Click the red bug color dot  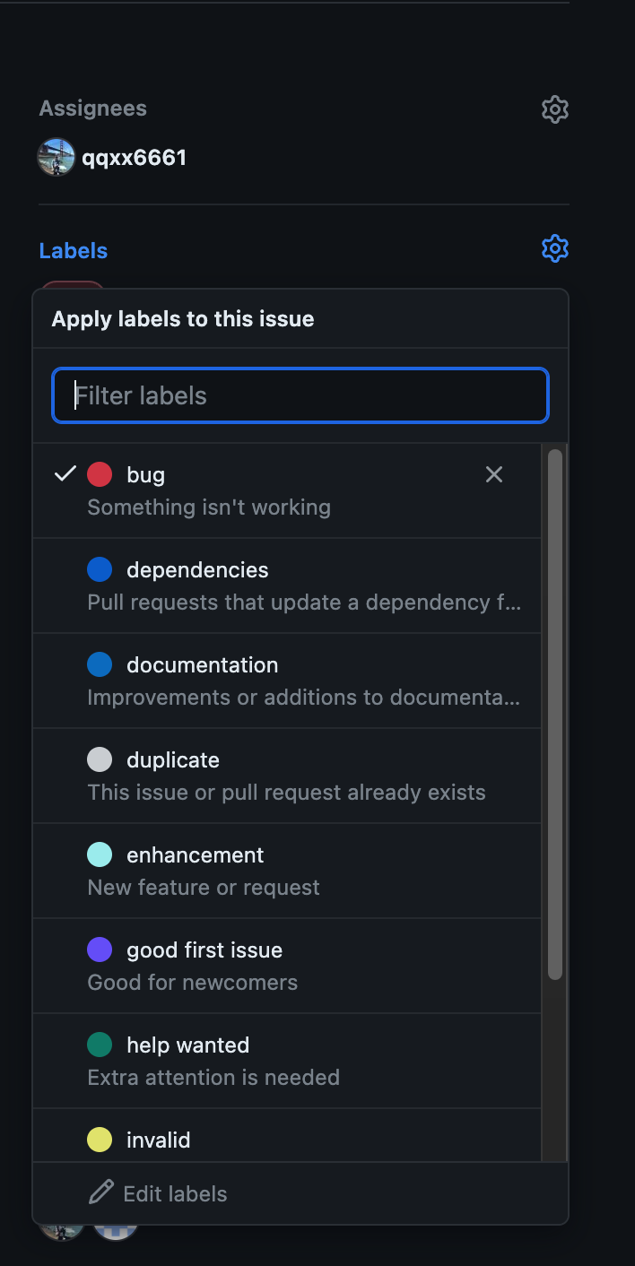[x=100, y=474]
